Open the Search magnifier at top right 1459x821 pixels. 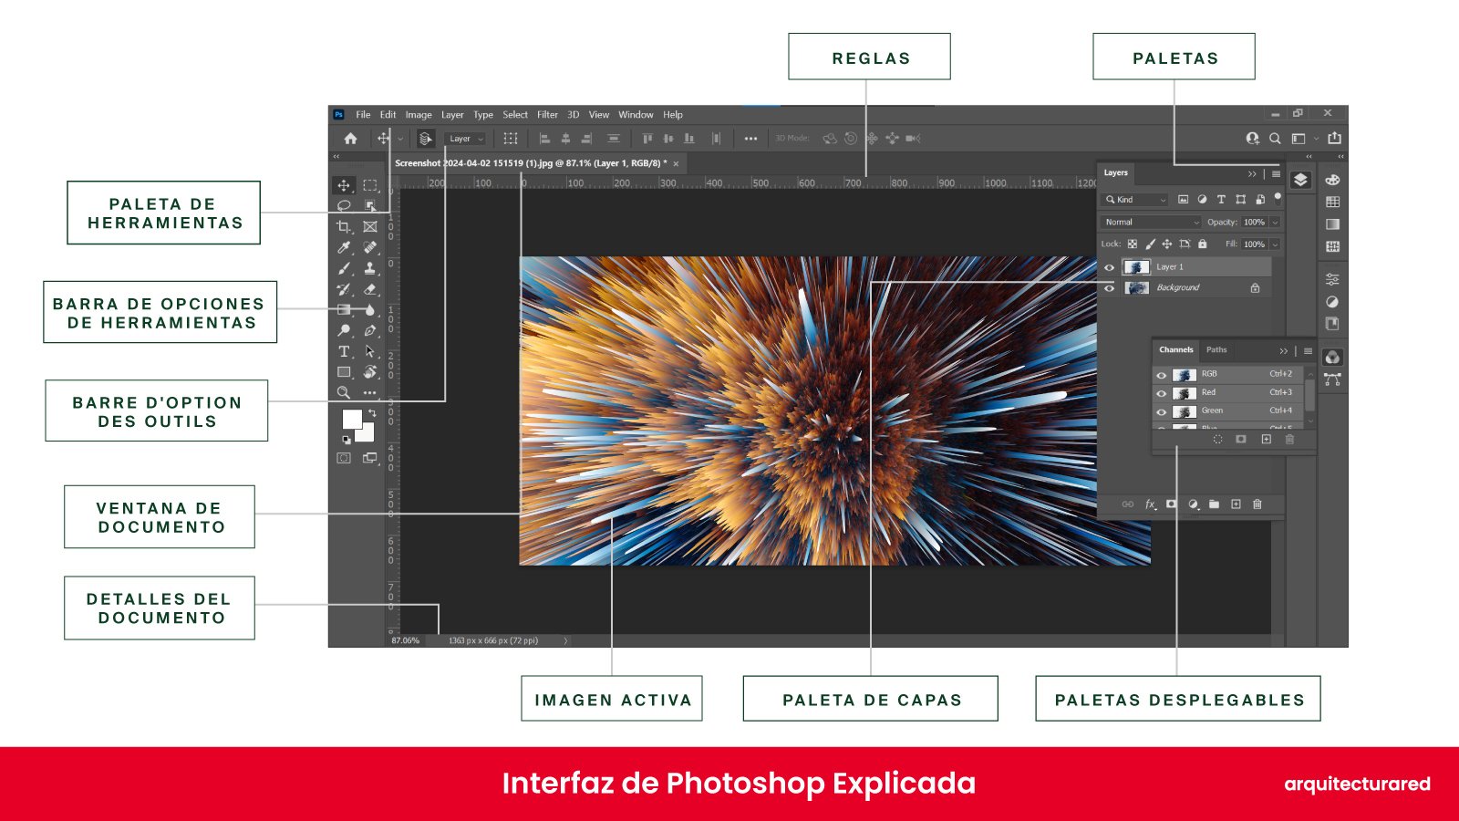coord(1275,139)
